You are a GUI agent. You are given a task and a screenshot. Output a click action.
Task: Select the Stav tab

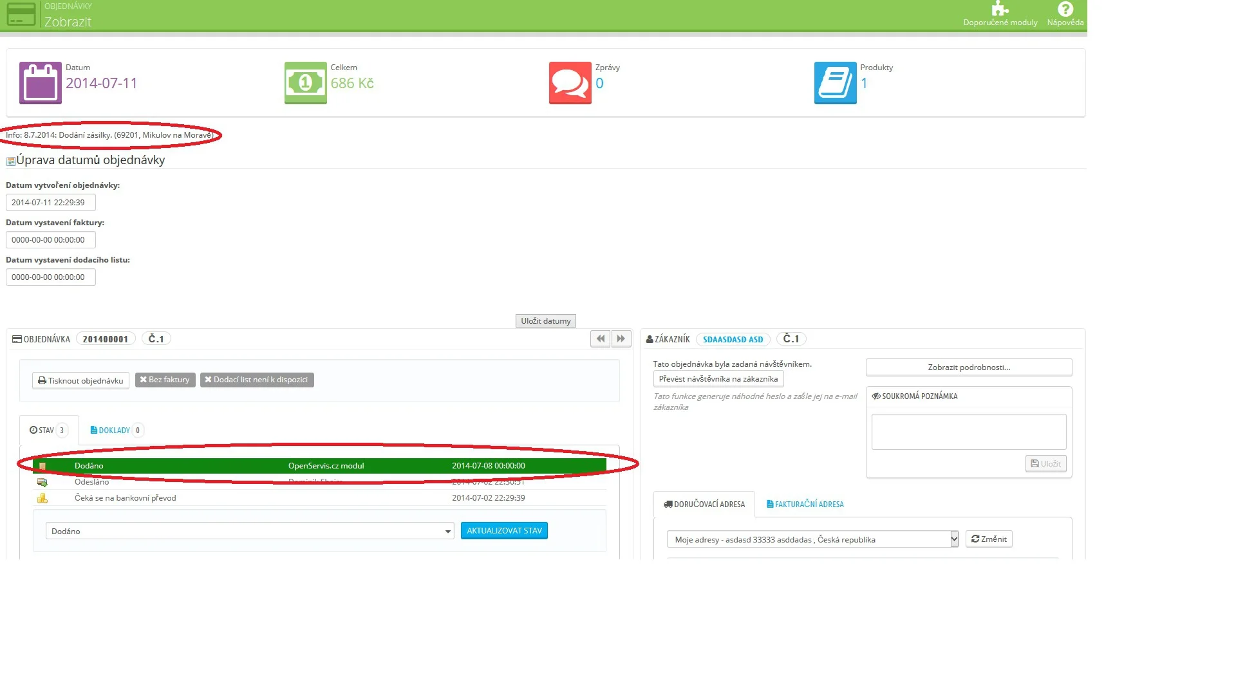(x=48, y=430)
